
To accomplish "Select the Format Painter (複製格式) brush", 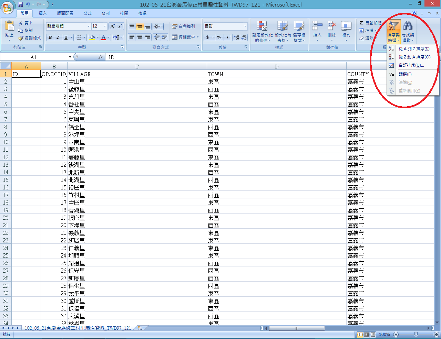I will pos(21,38).
